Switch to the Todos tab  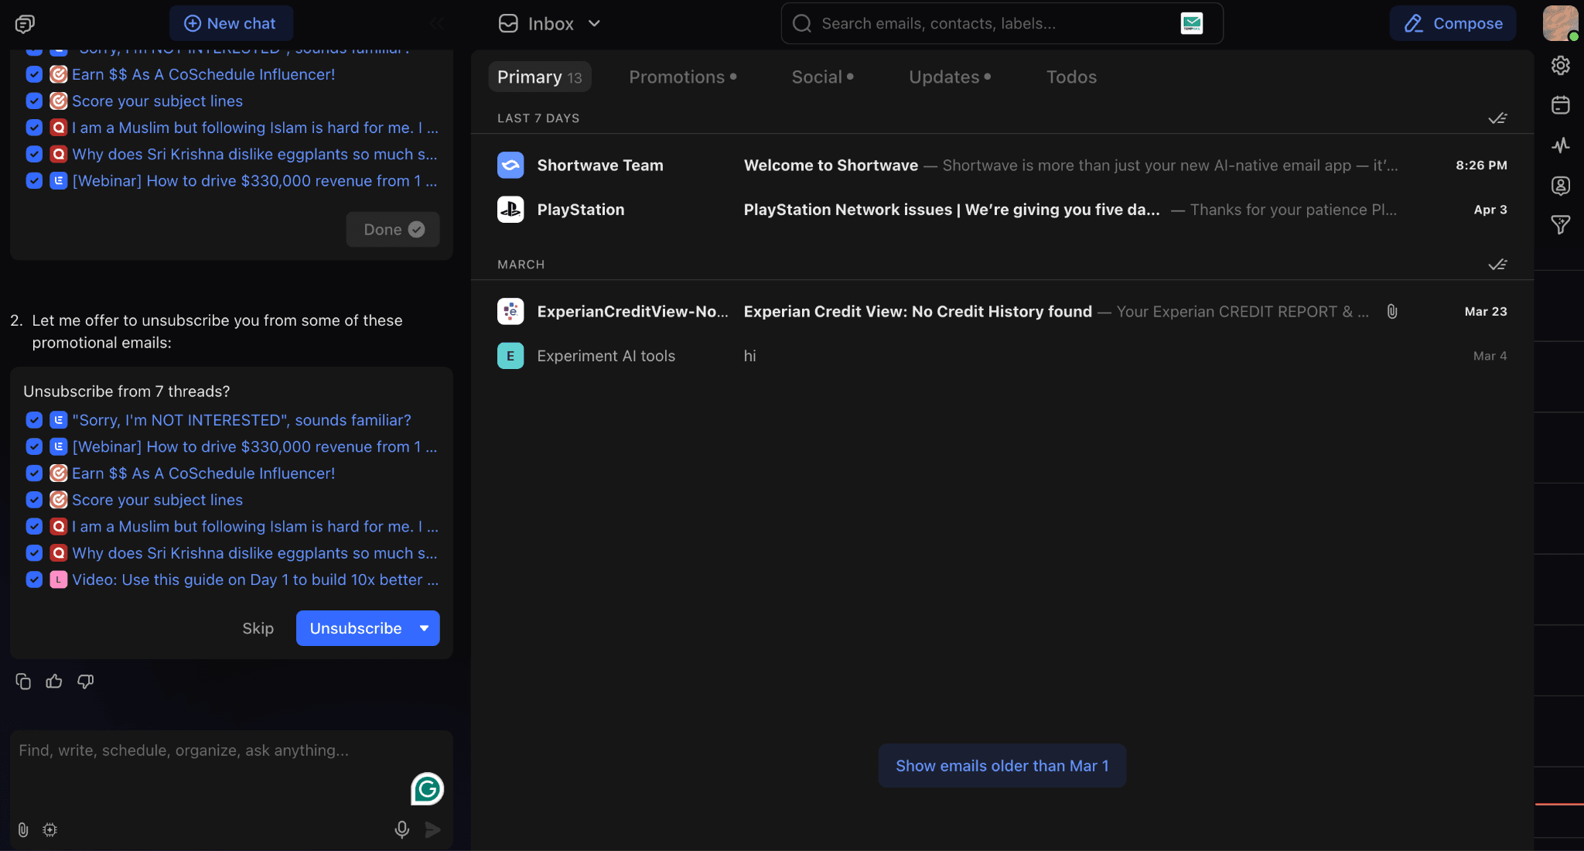click(1071, 77)
